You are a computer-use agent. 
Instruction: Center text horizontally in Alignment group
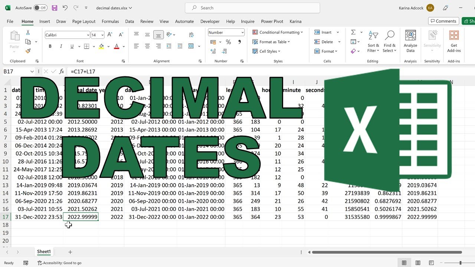(x=147, y=46)
